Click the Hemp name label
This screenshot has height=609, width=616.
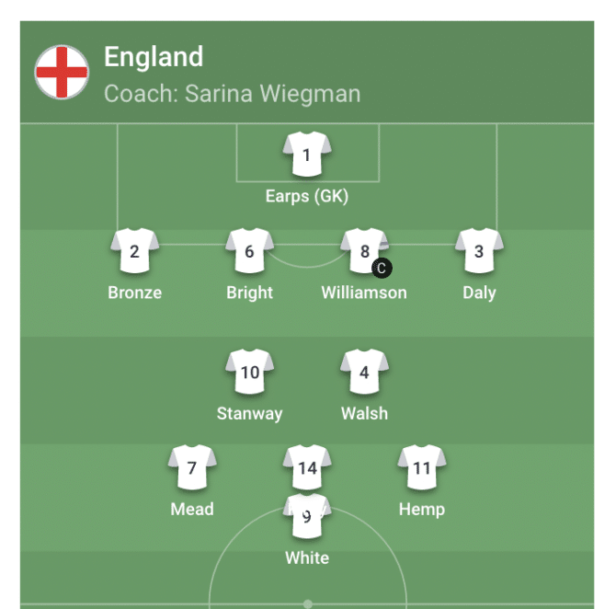421,510
